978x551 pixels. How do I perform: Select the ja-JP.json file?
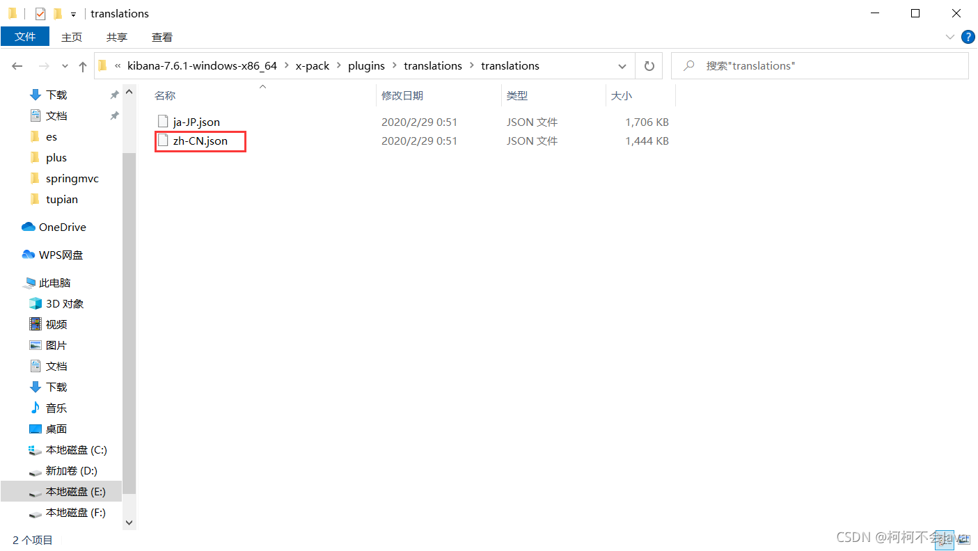click(196, 122)
